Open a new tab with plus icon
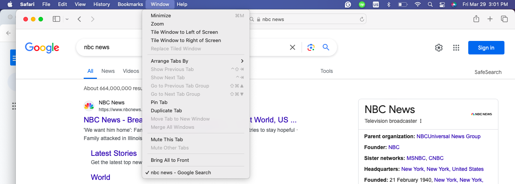The width and height of the screenshot is (515, 184). coord(490,19)
